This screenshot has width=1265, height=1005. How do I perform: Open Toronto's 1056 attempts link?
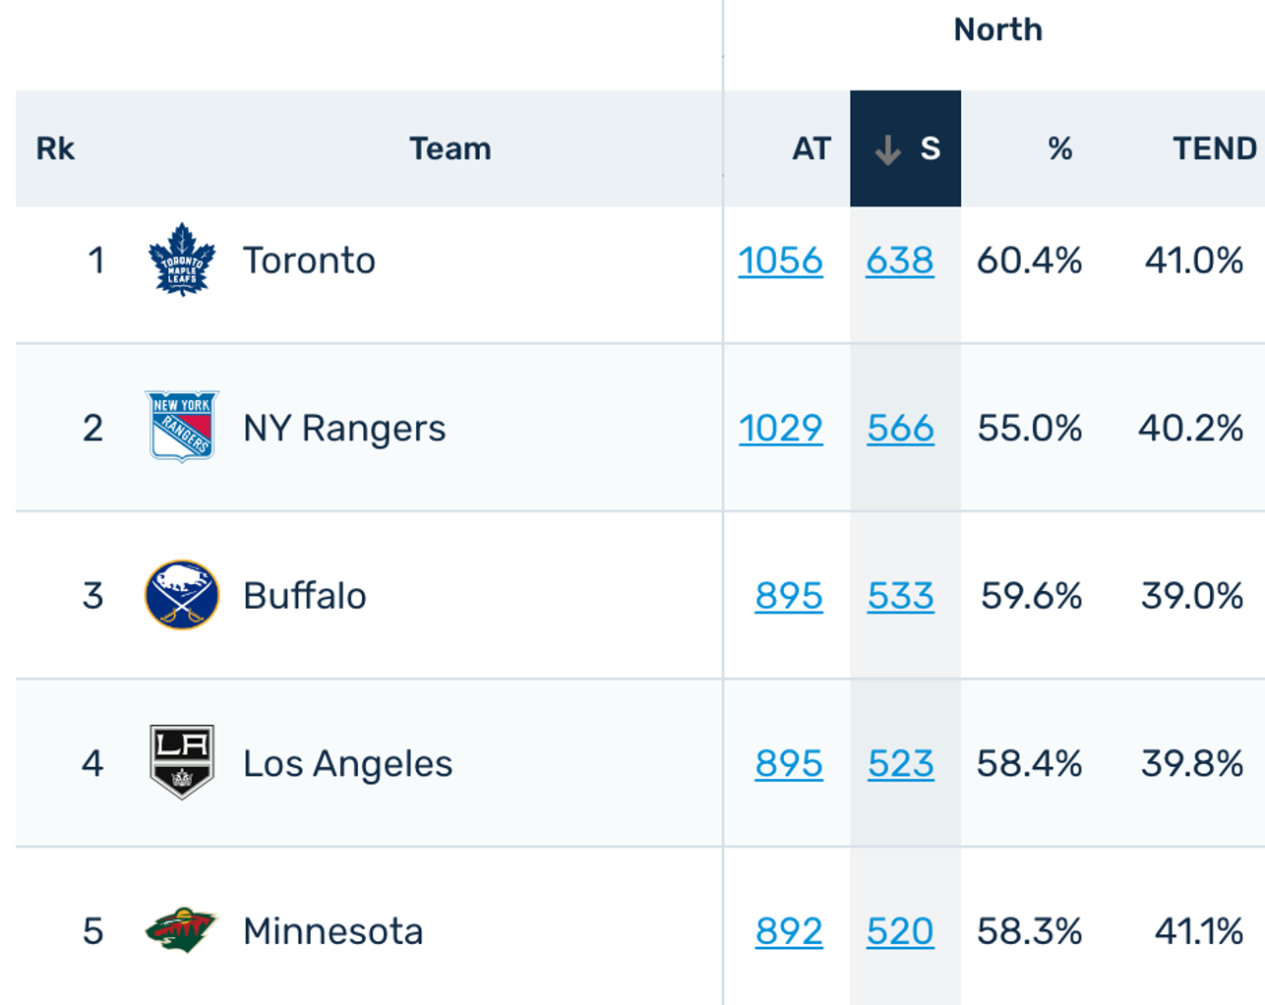pyautogui.click(x=780, y=261)
